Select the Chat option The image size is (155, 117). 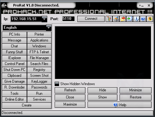coord(14,46)
